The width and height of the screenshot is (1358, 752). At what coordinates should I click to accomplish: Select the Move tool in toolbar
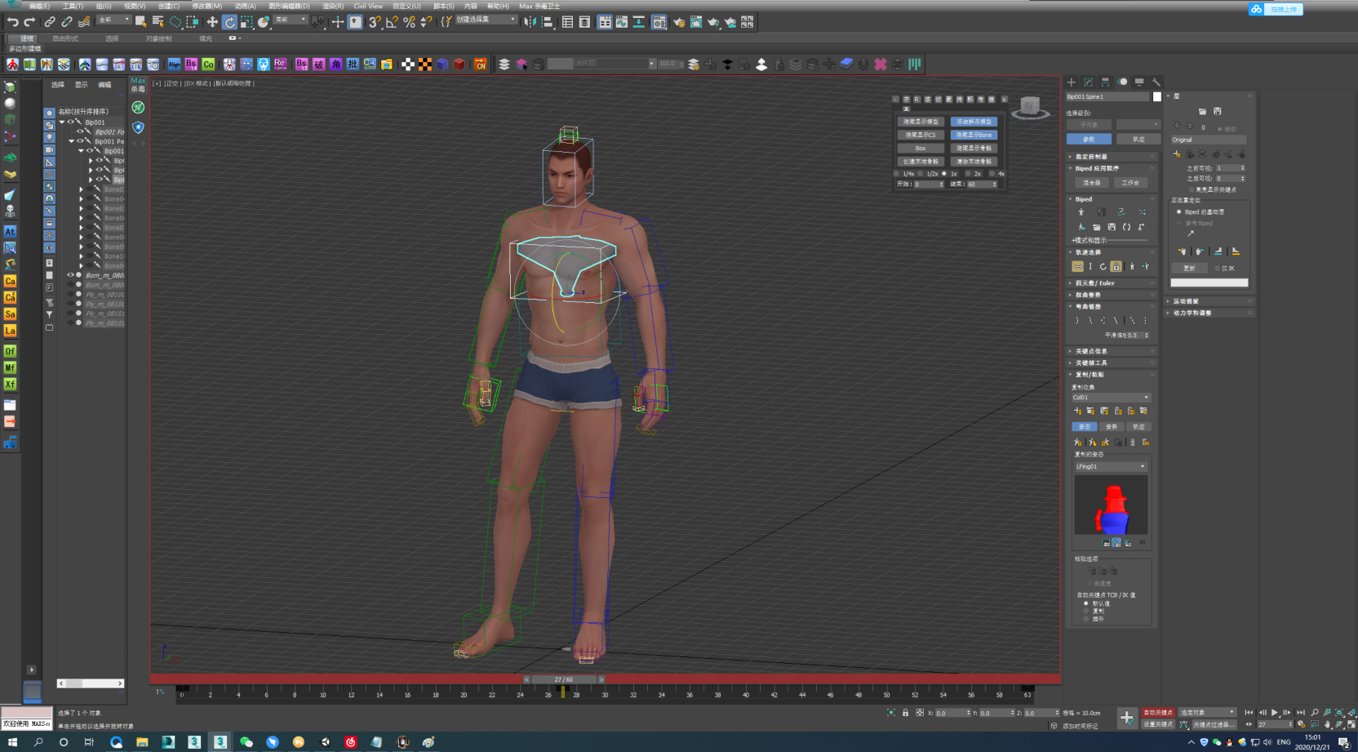coord(212,22)
